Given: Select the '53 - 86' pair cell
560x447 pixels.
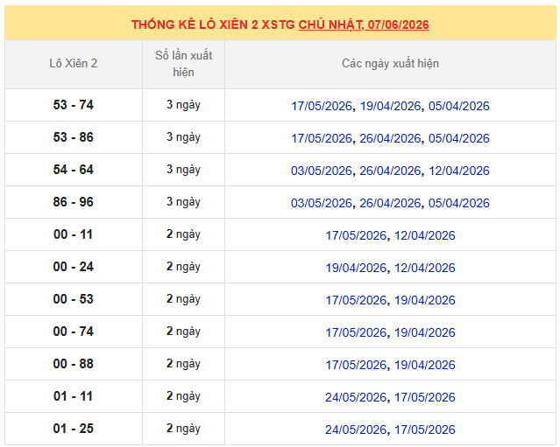Looking at the screenshot, I should tap(74, 137).
